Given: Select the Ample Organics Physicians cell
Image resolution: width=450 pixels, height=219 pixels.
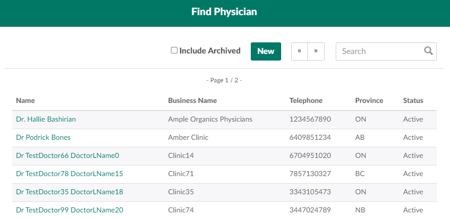Looking at the screenshot, I should 210,119.
